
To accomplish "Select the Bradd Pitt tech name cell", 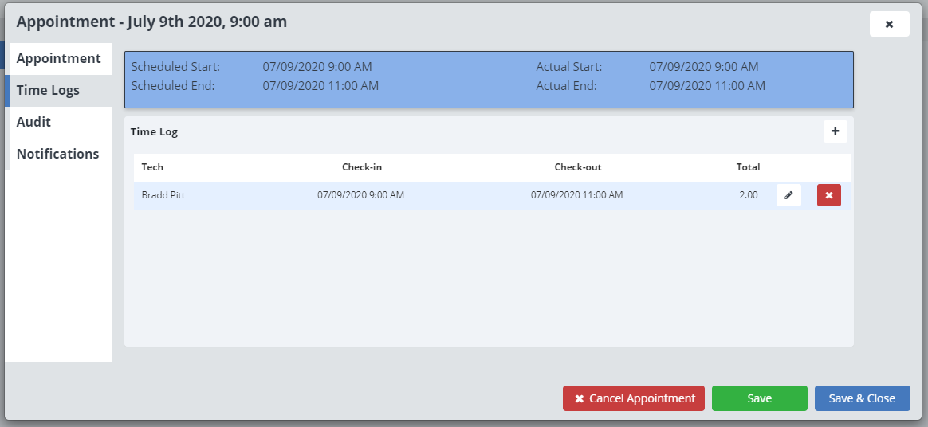I will pyautogui.click(x=163, y=195).
